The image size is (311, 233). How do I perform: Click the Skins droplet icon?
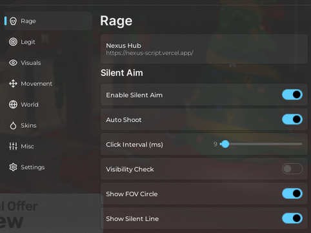point(13,125)
